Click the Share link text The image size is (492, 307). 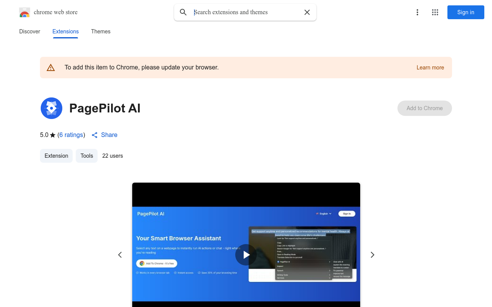[109, 135]
